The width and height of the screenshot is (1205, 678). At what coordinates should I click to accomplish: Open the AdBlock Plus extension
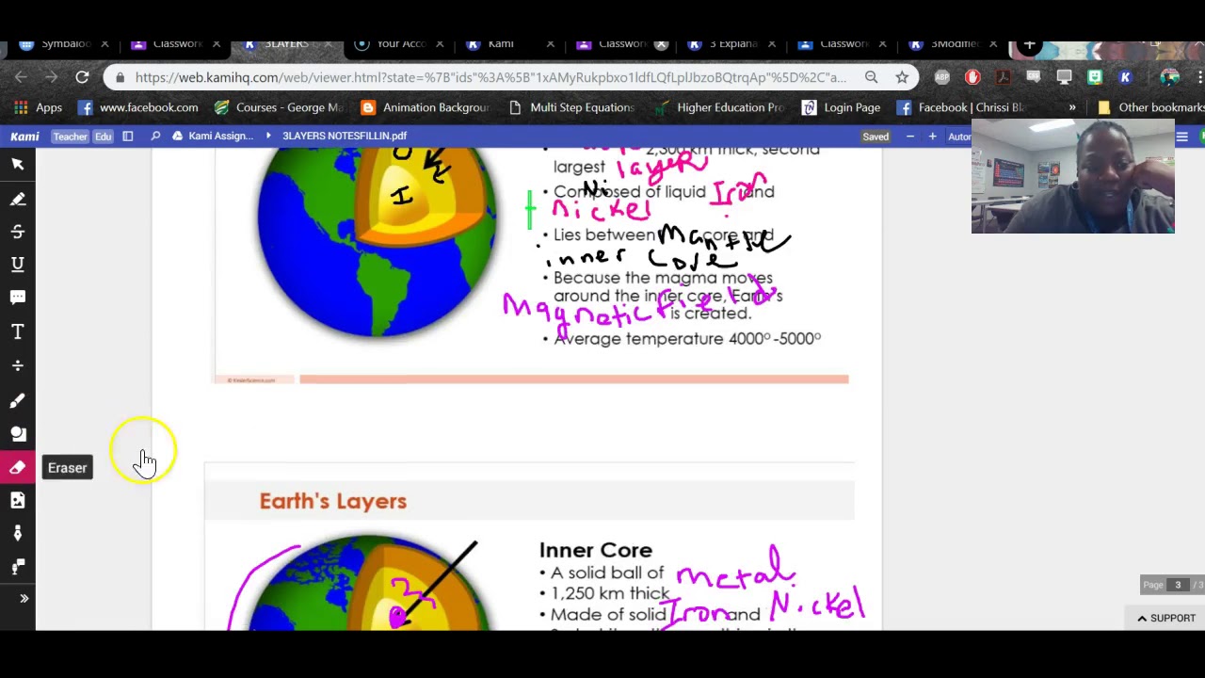pyautogui.click(x=942, y=77)
